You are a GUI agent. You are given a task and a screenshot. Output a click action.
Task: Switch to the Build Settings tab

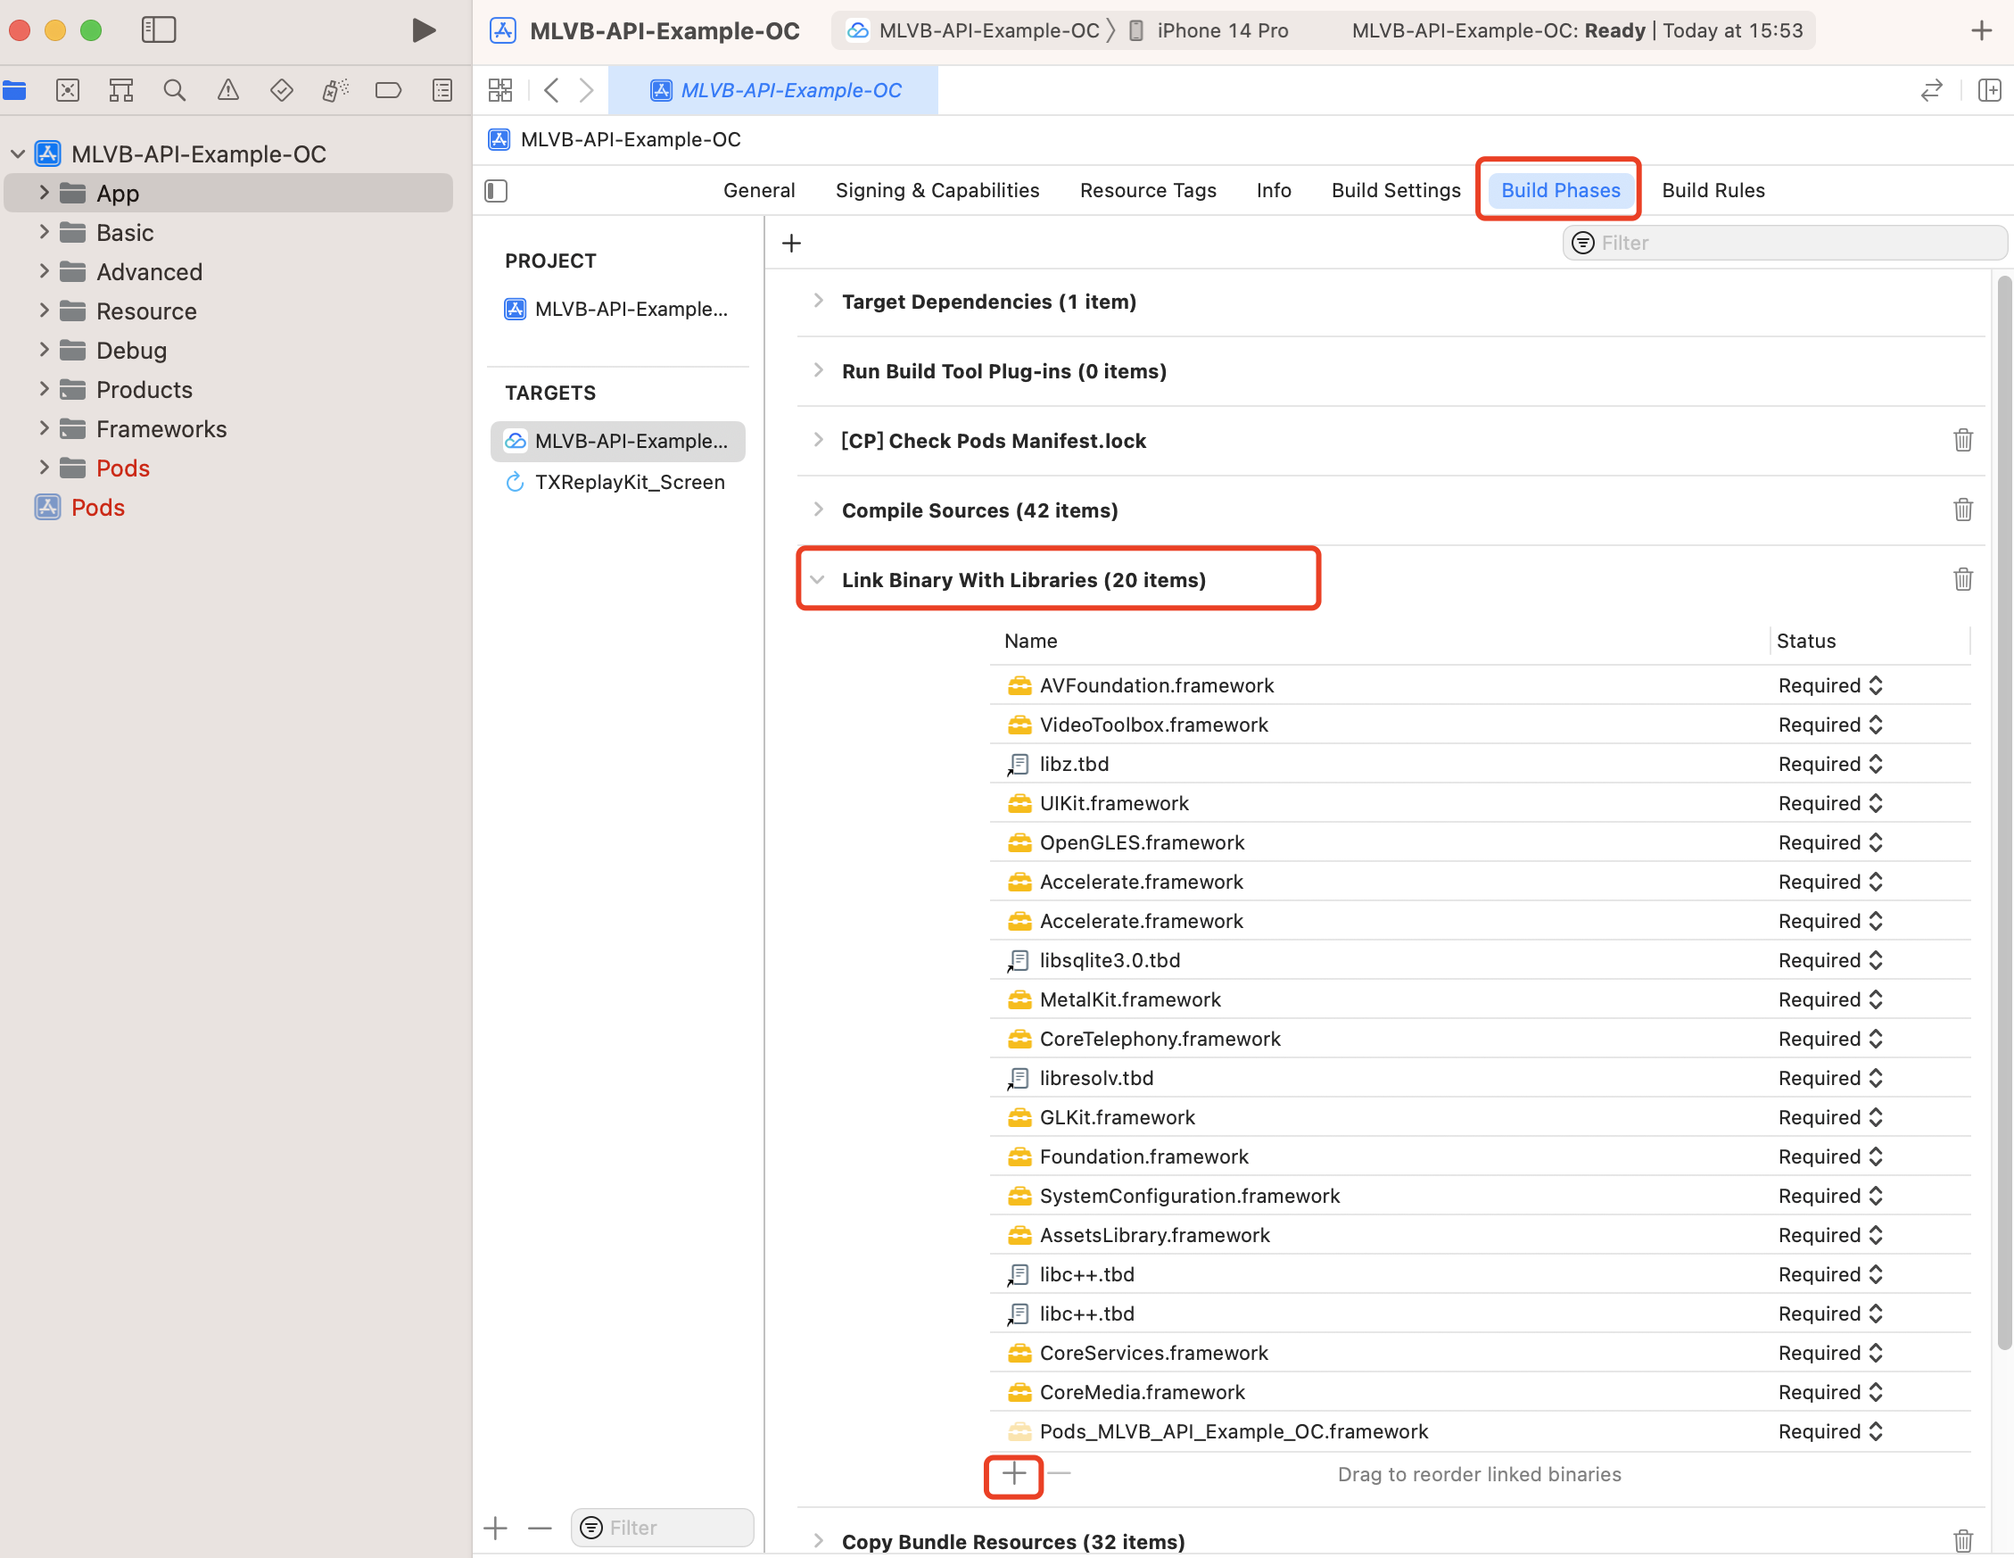[1395, 190]
